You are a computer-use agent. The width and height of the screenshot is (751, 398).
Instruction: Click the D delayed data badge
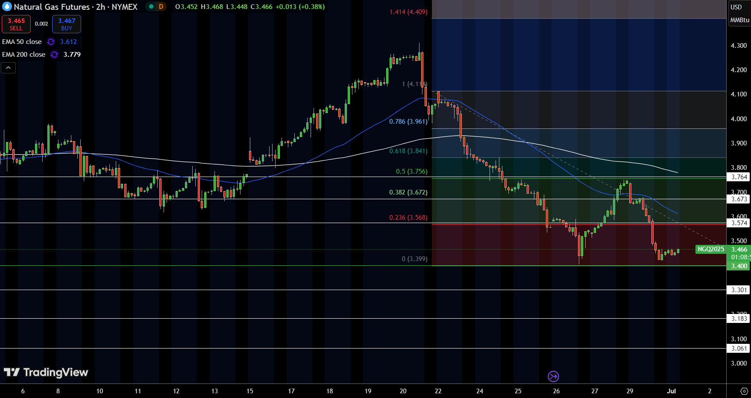[161, 7]
